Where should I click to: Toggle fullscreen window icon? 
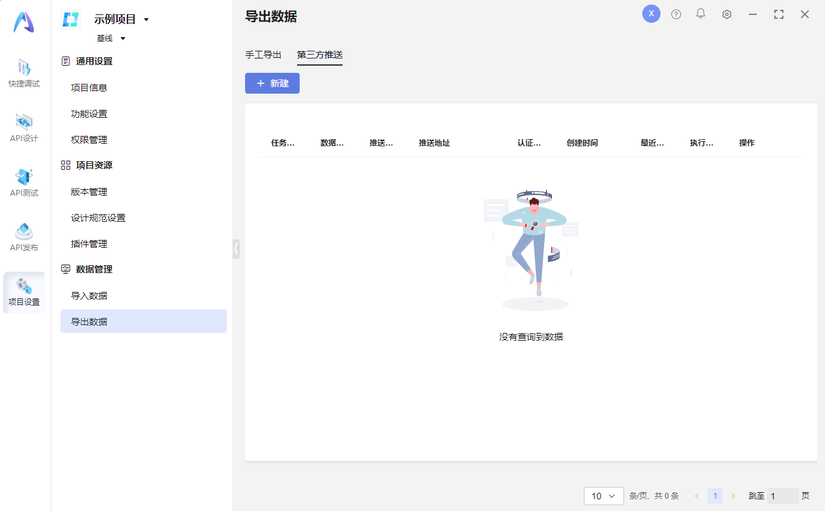click(779, 14)
